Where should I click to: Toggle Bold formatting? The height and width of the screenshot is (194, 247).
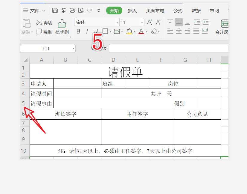(x=78, y=31)
